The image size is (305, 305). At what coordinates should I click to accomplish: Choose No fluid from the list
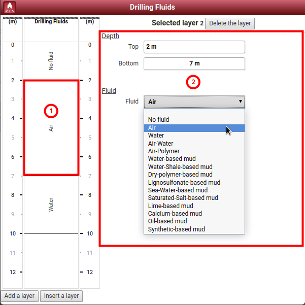pos(159,120)
